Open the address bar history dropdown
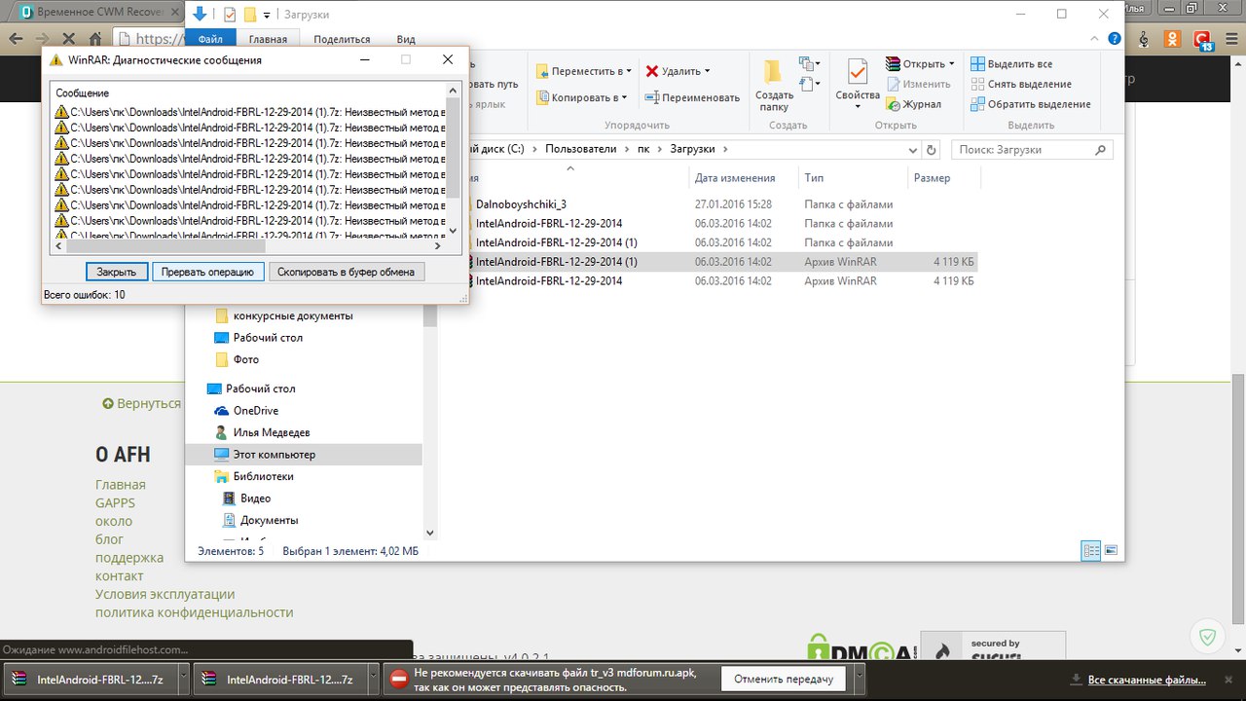This screenshot has height=701, width=1246. [912, 150]
